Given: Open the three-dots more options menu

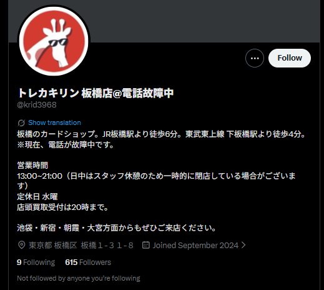Looking at the screenshot, I should coord(255,58).
